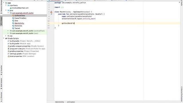Image resolution: width=183 pixels, height=103 pixels.
Task: Collapse the app module tree node
Action: (4, 3)
